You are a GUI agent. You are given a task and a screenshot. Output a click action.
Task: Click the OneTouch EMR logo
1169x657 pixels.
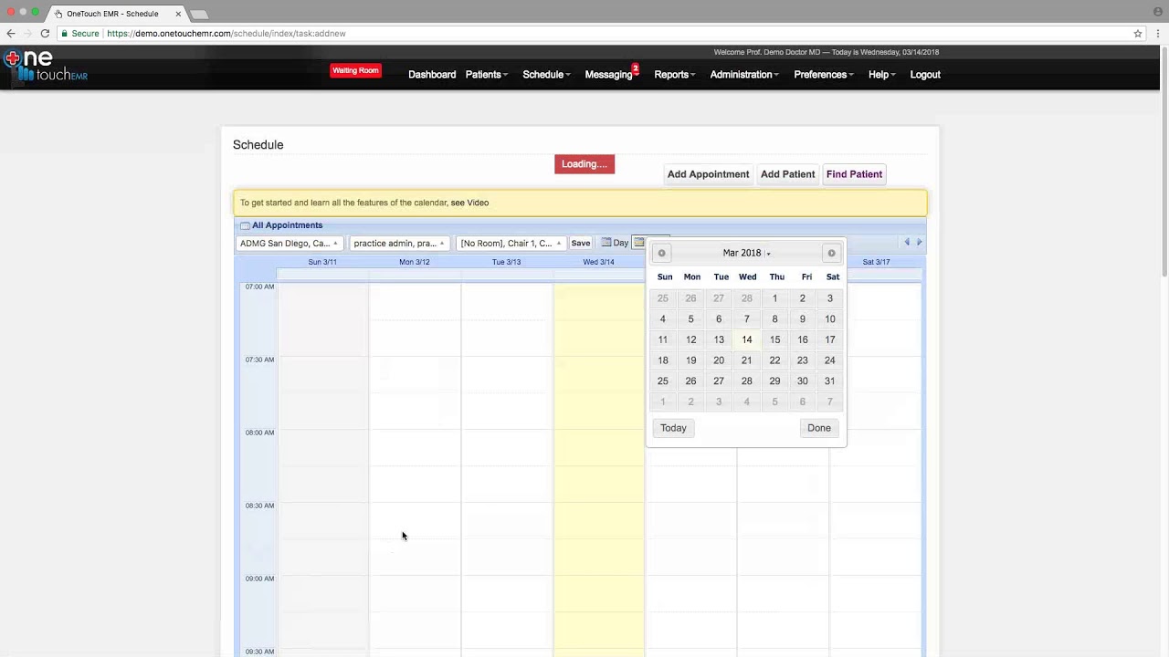click(x=46, y=67)
